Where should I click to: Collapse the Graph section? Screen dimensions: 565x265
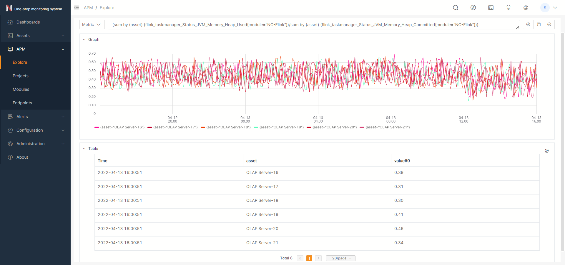(x=84, y=40)
